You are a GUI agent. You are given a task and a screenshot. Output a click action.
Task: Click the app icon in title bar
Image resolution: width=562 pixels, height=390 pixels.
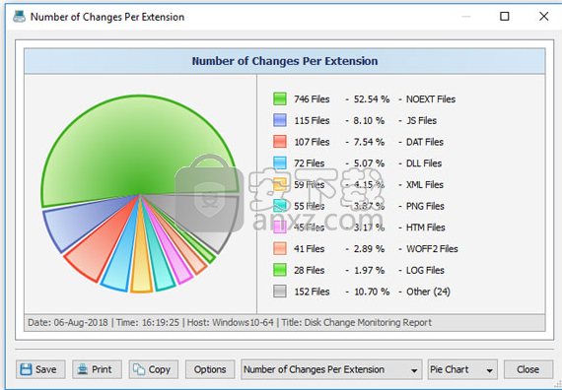click(20, 17)
